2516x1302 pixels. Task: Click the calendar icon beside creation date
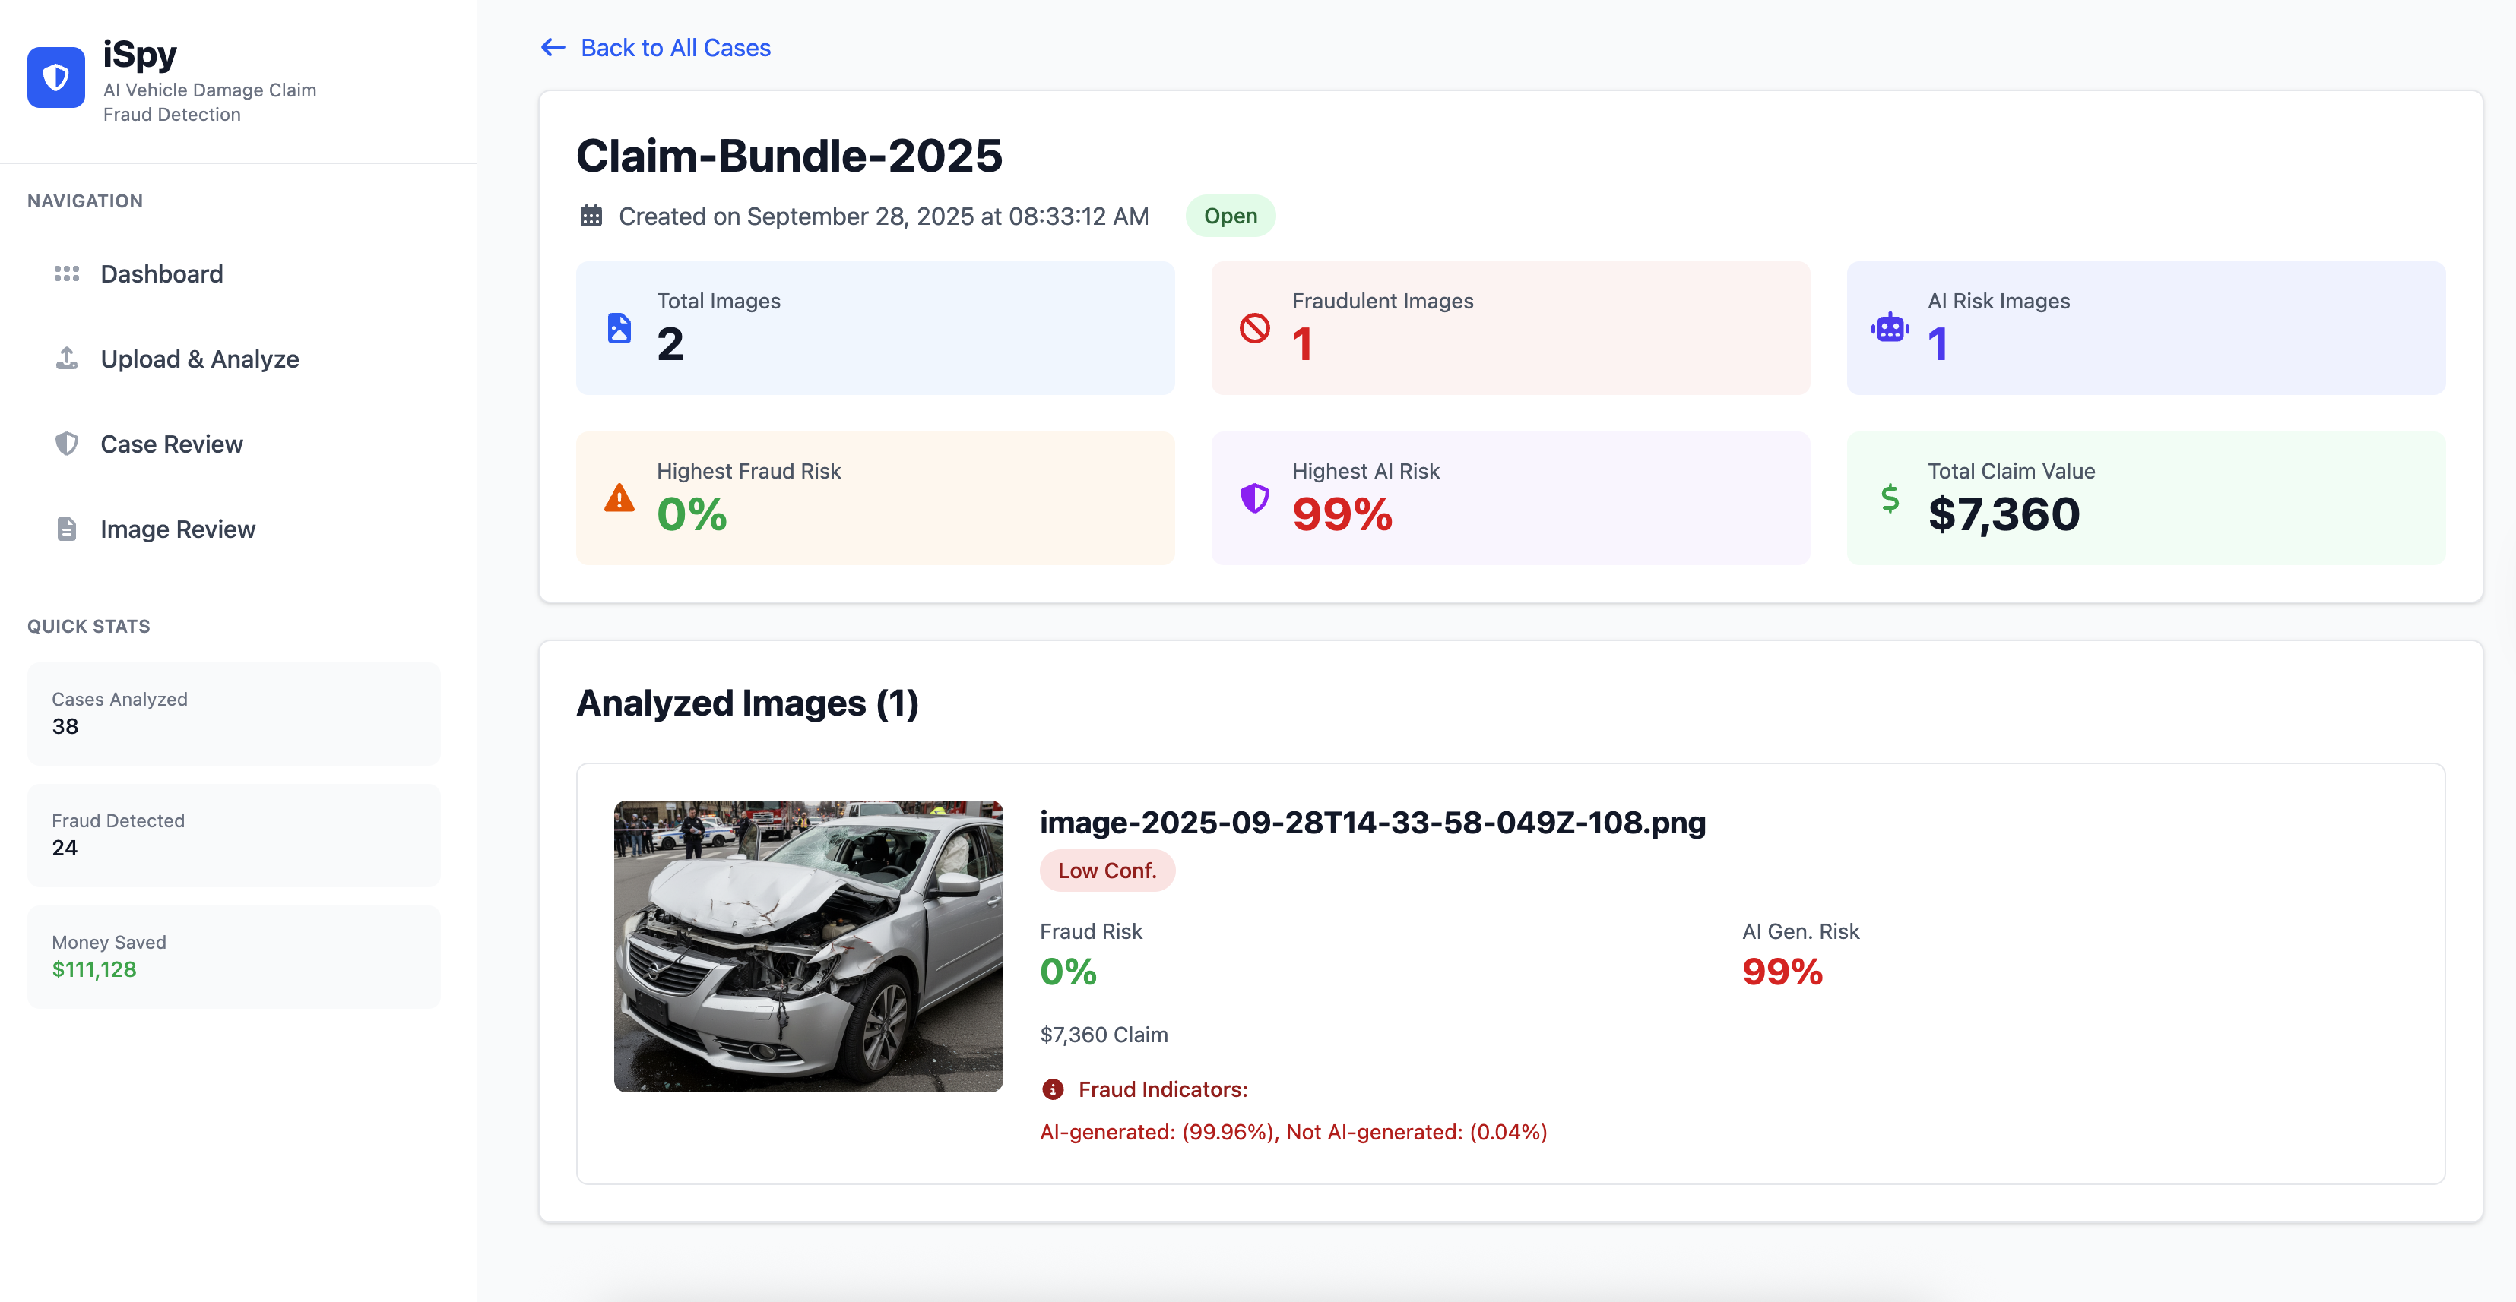(591, 216)
